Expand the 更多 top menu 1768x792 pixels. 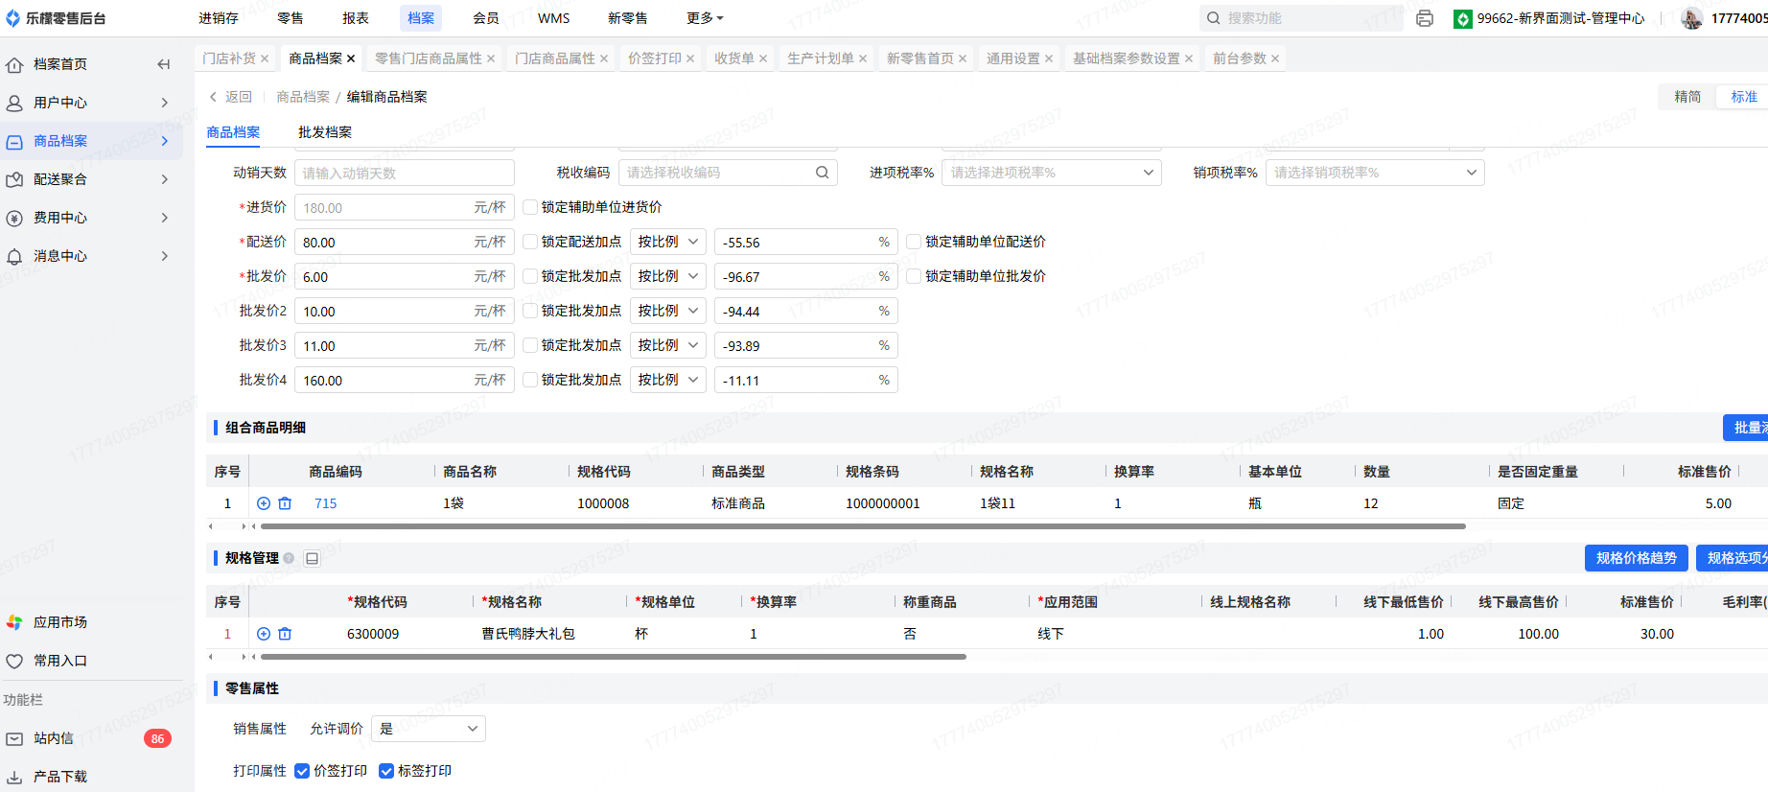point(705,18)
